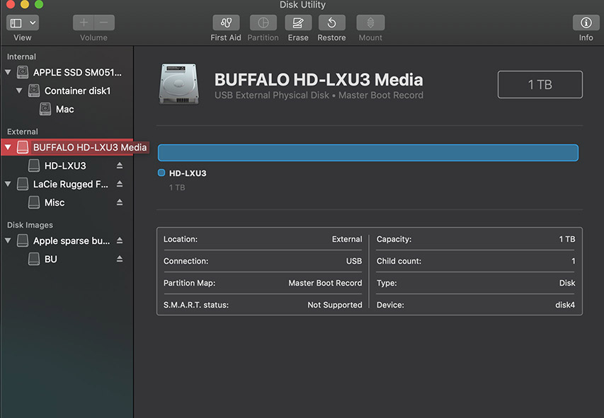This screenshot has width=604, height=418.
Task: Click the Remove Volume minus button
Action: click(x=104, y=23)
